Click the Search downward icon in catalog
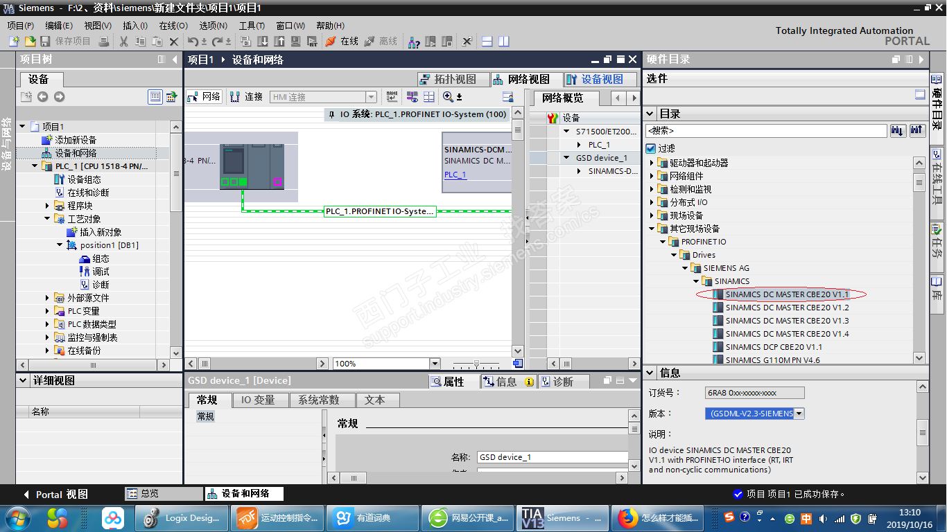 click(898, 130)
